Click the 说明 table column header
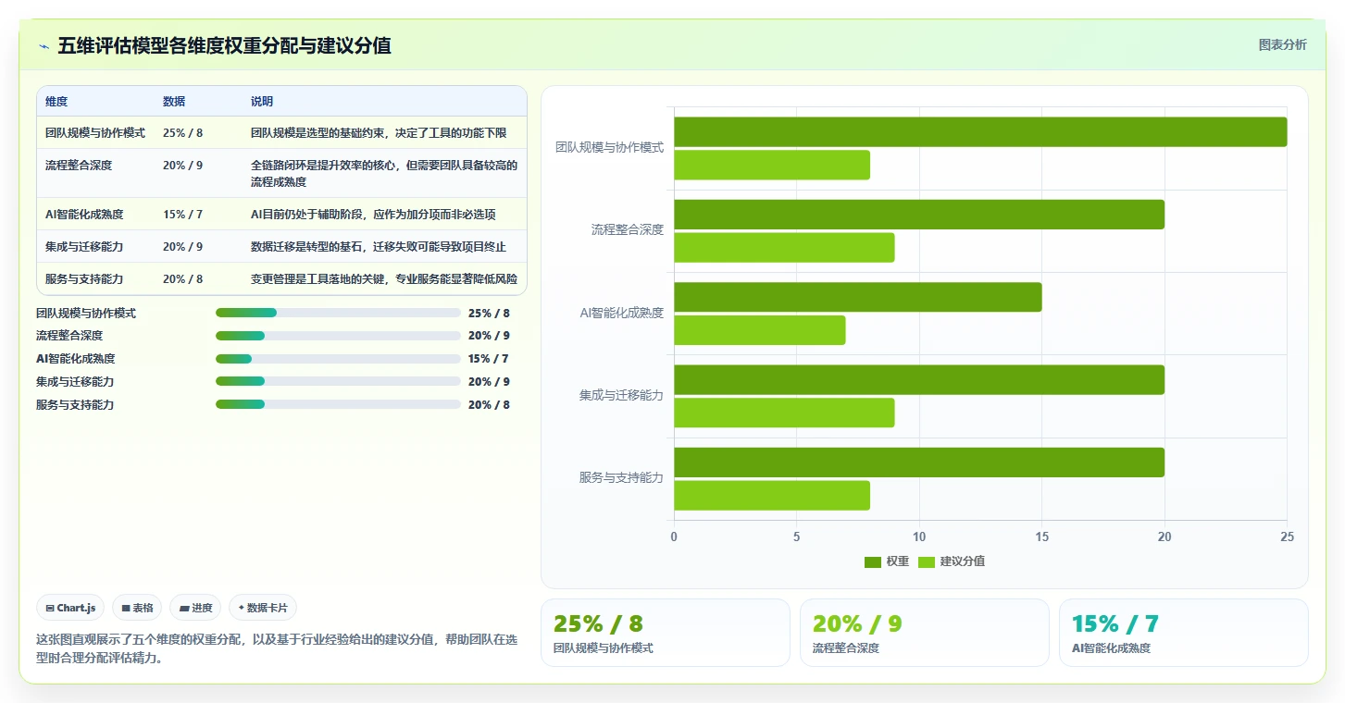 pyautogui.click(x=262, y=102)
